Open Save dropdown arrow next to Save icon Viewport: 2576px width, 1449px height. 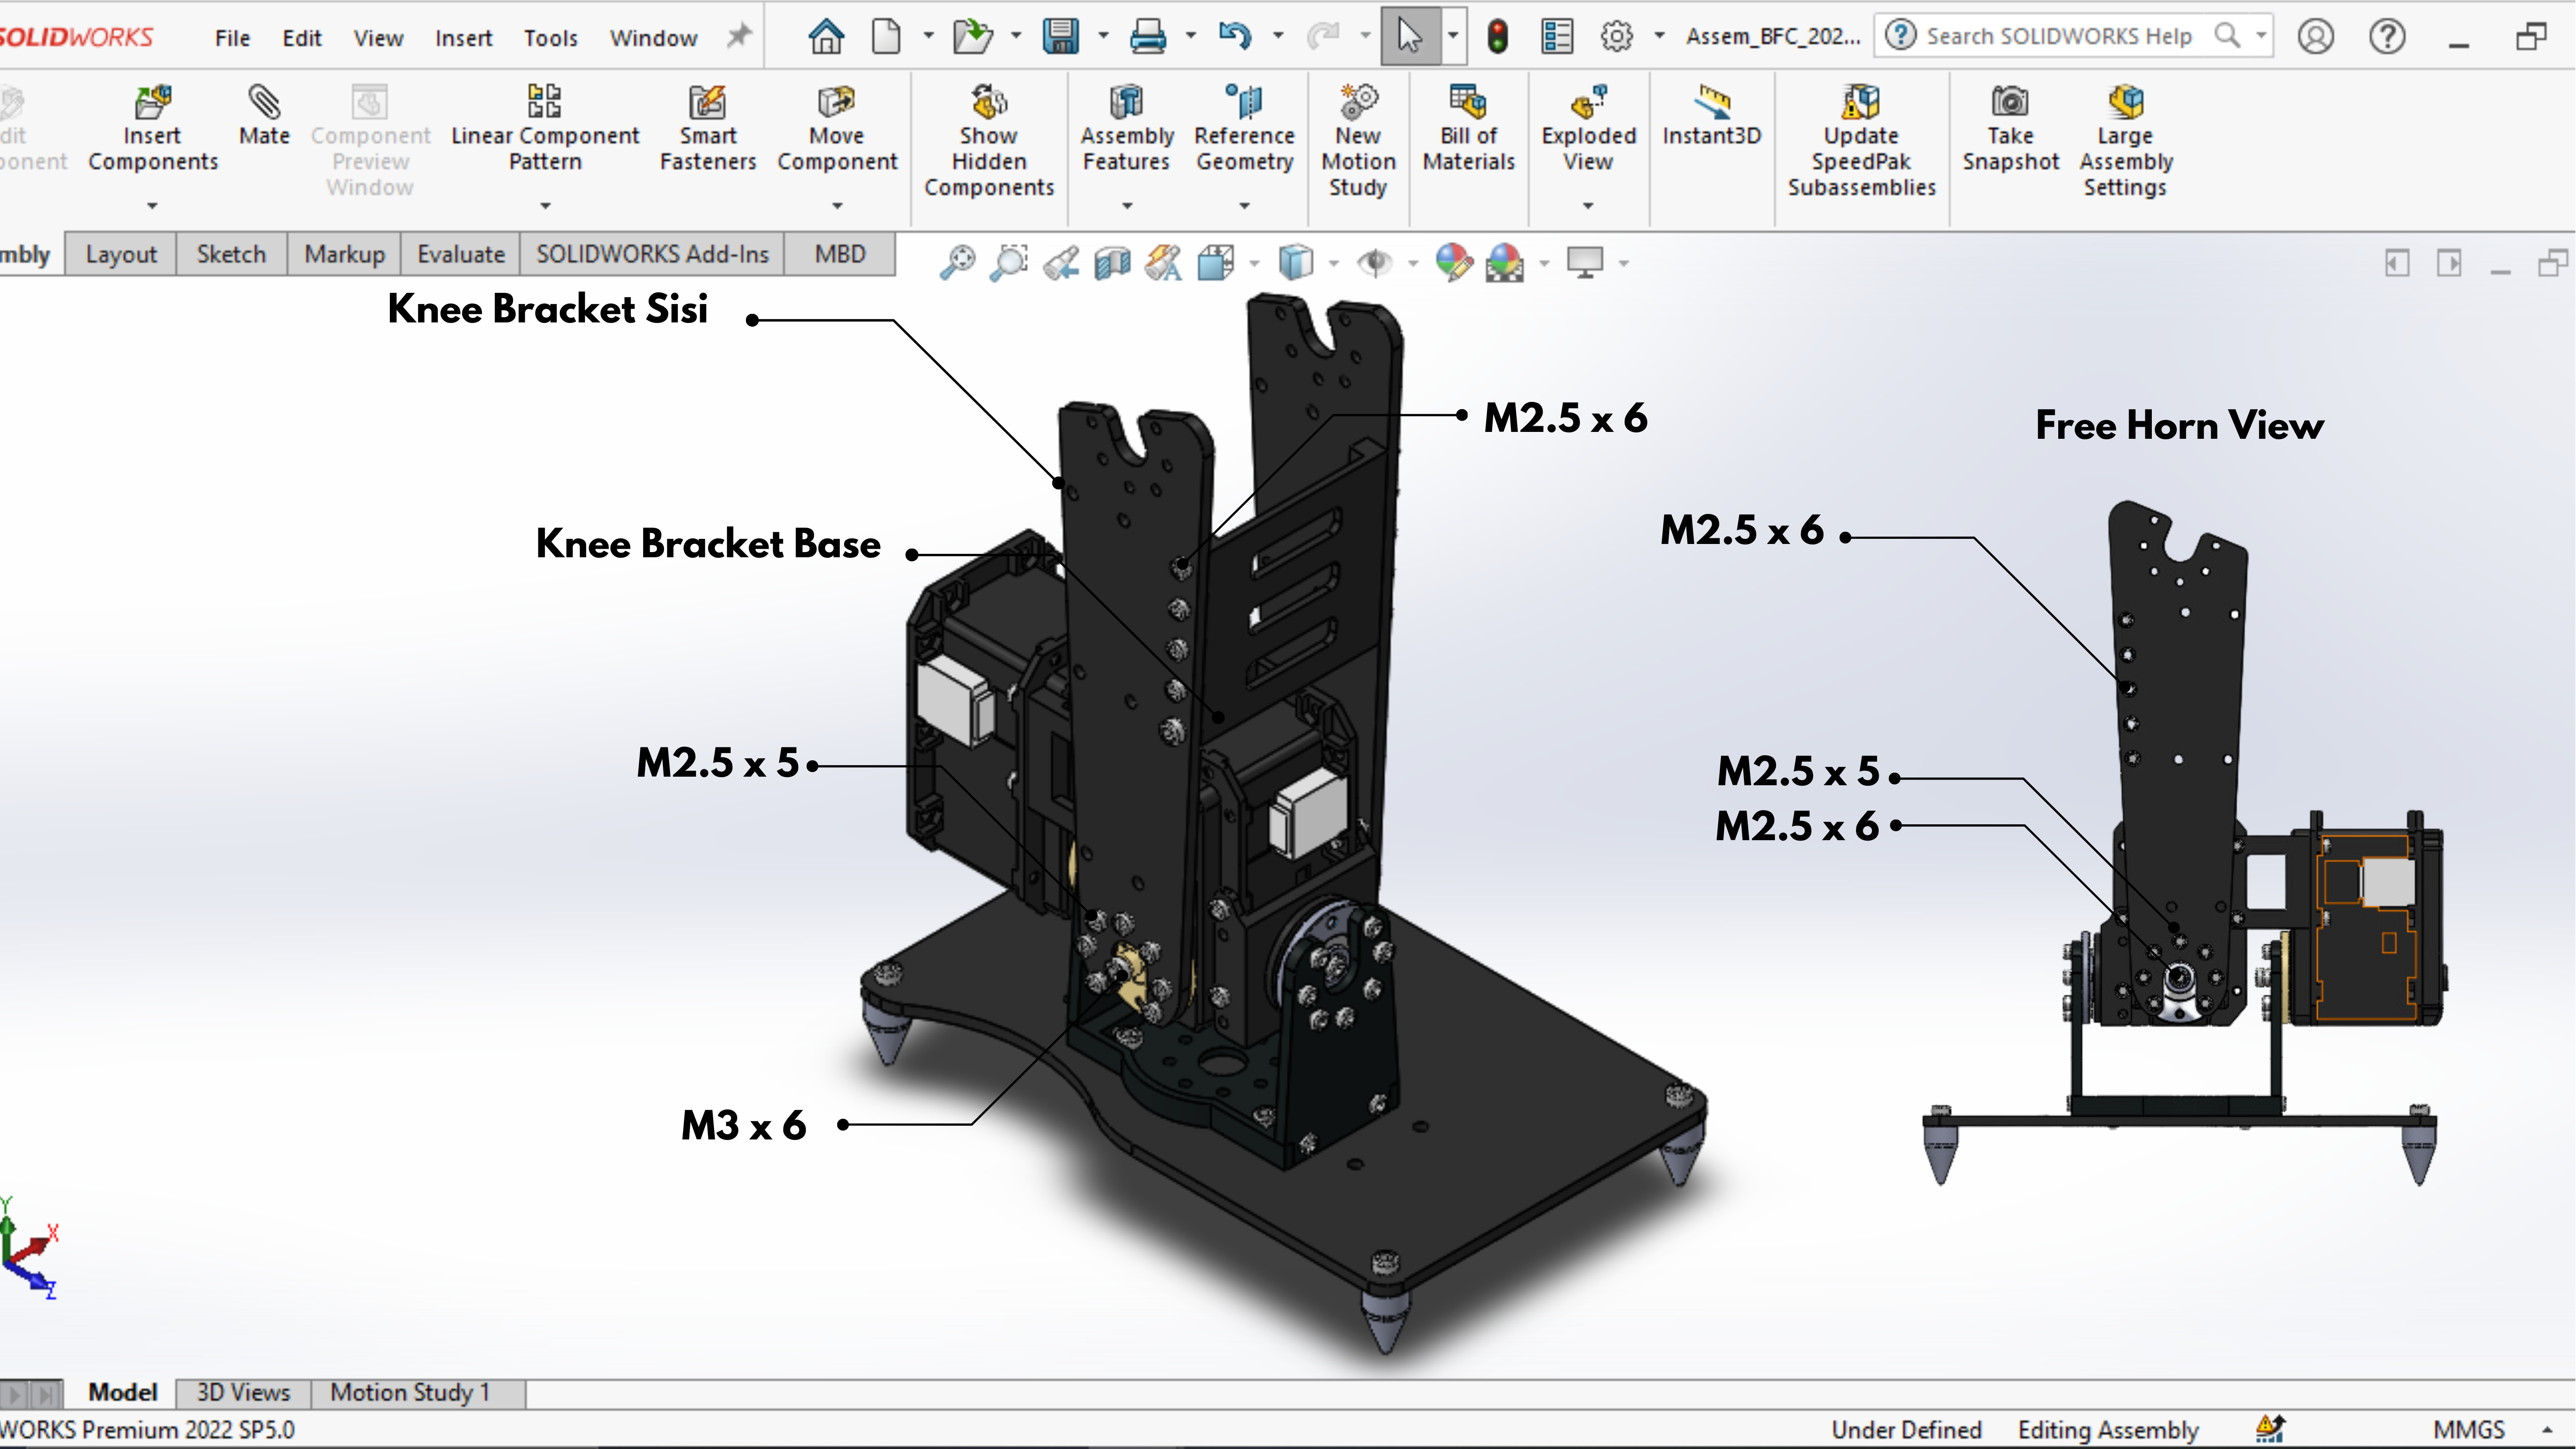(1103, 36)
